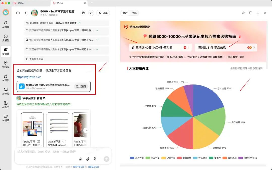
Task: Show next product cards with arrow
Action: coord(86,130)
